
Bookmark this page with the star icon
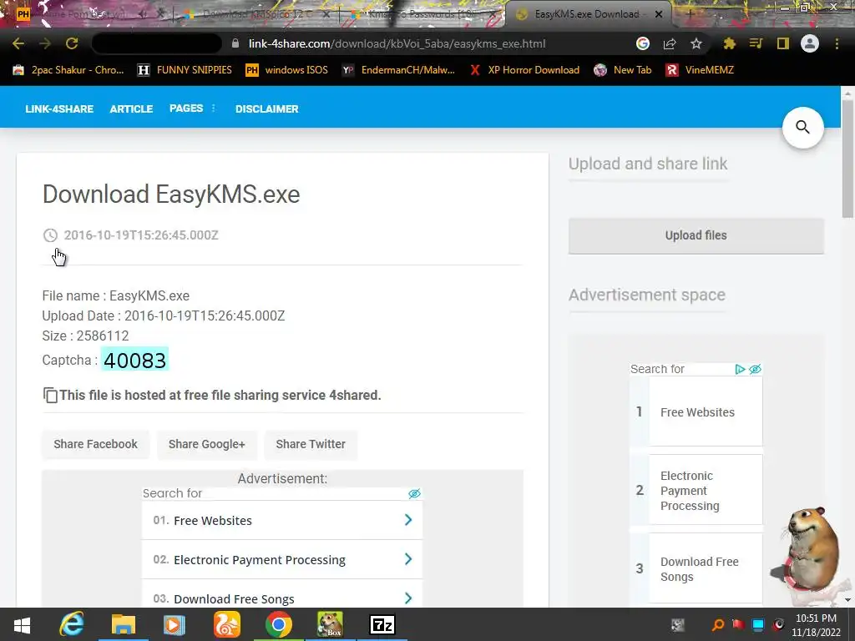click(696, 43)
